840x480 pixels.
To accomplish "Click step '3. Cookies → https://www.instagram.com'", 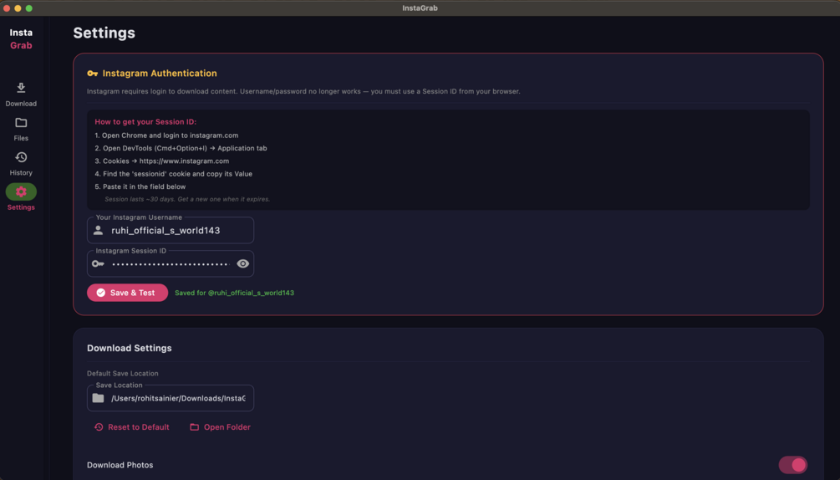I will tap(162, 161).
